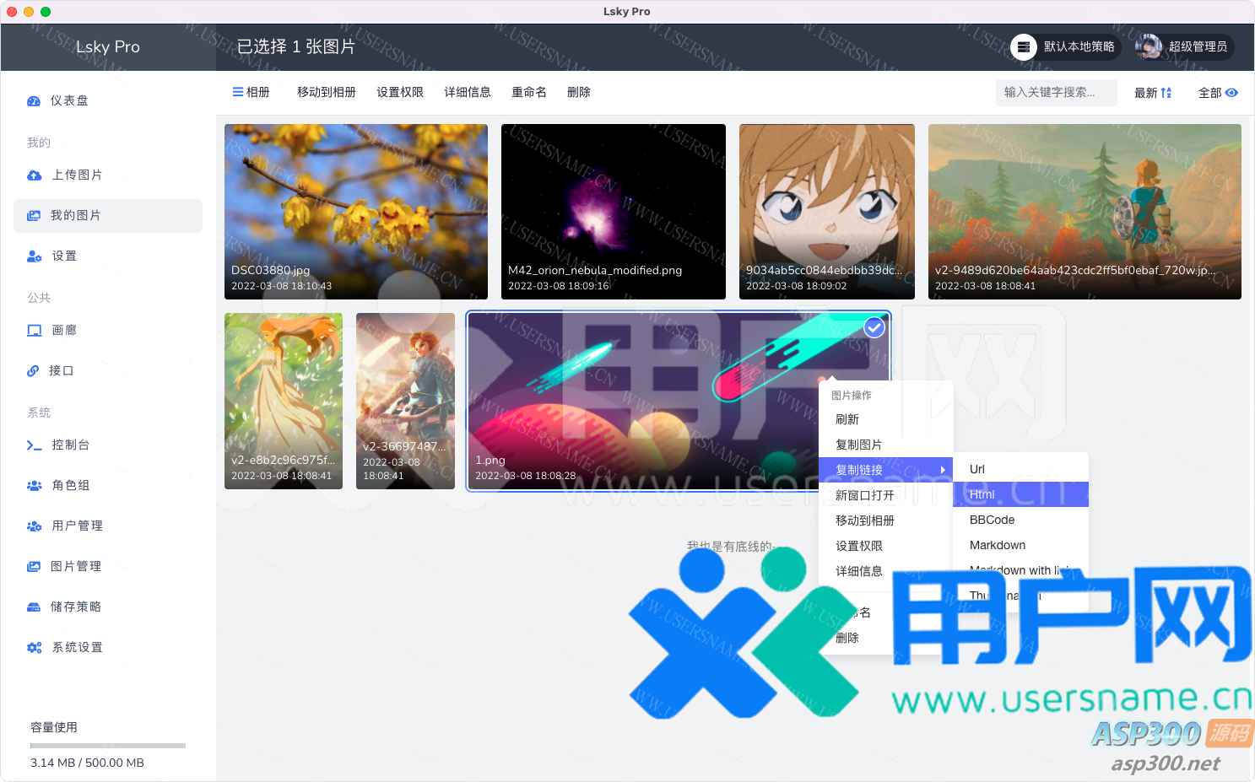
Task: Choose 新窗口打开 in the context menu
Action: [885, 495]
